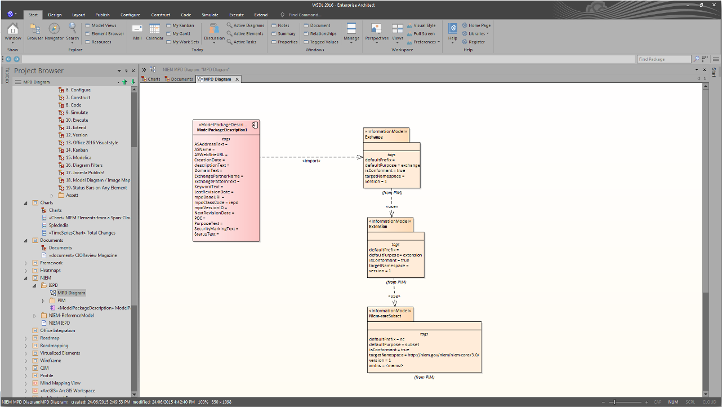This screenshot has width=722, height=407.
Task: Close the MPD Diagram tab
Action: coord(237,79)
